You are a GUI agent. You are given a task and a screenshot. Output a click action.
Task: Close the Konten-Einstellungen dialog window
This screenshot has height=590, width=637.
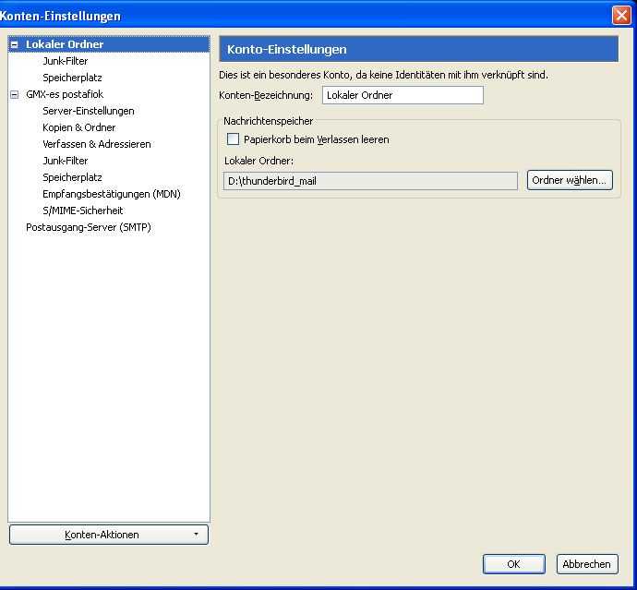(621, 16)
